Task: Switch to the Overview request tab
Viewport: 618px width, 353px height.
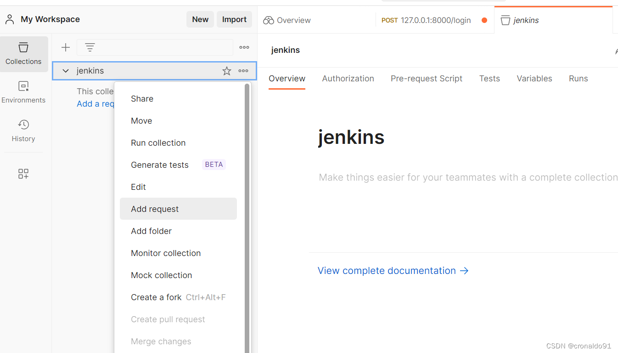Action: [316, 20]
